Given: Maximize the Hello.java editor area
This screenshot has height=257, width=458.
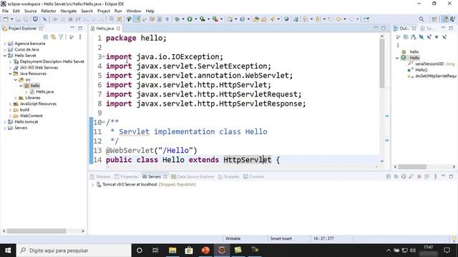Looking at the screenshot, I should coord(384,29).
